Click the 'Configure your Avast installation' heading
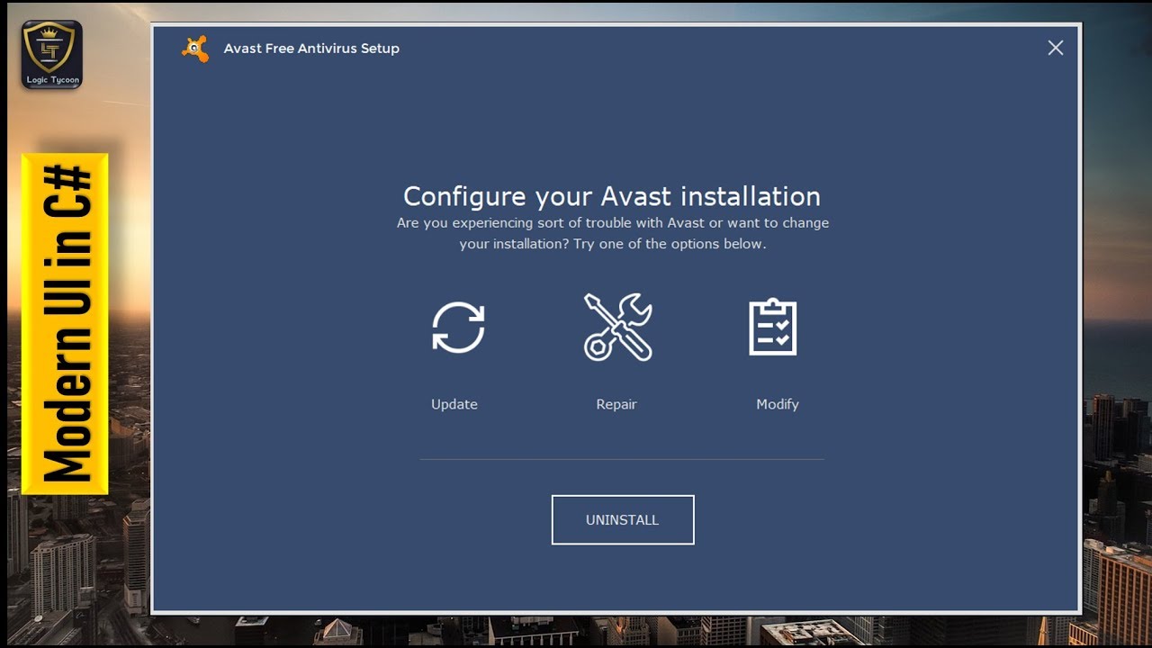The height and width of the screenshot is (648, 1152). tap(612, 196)
